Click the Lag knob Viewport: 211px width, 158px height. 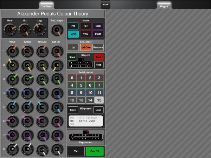[x=39, y=29]
